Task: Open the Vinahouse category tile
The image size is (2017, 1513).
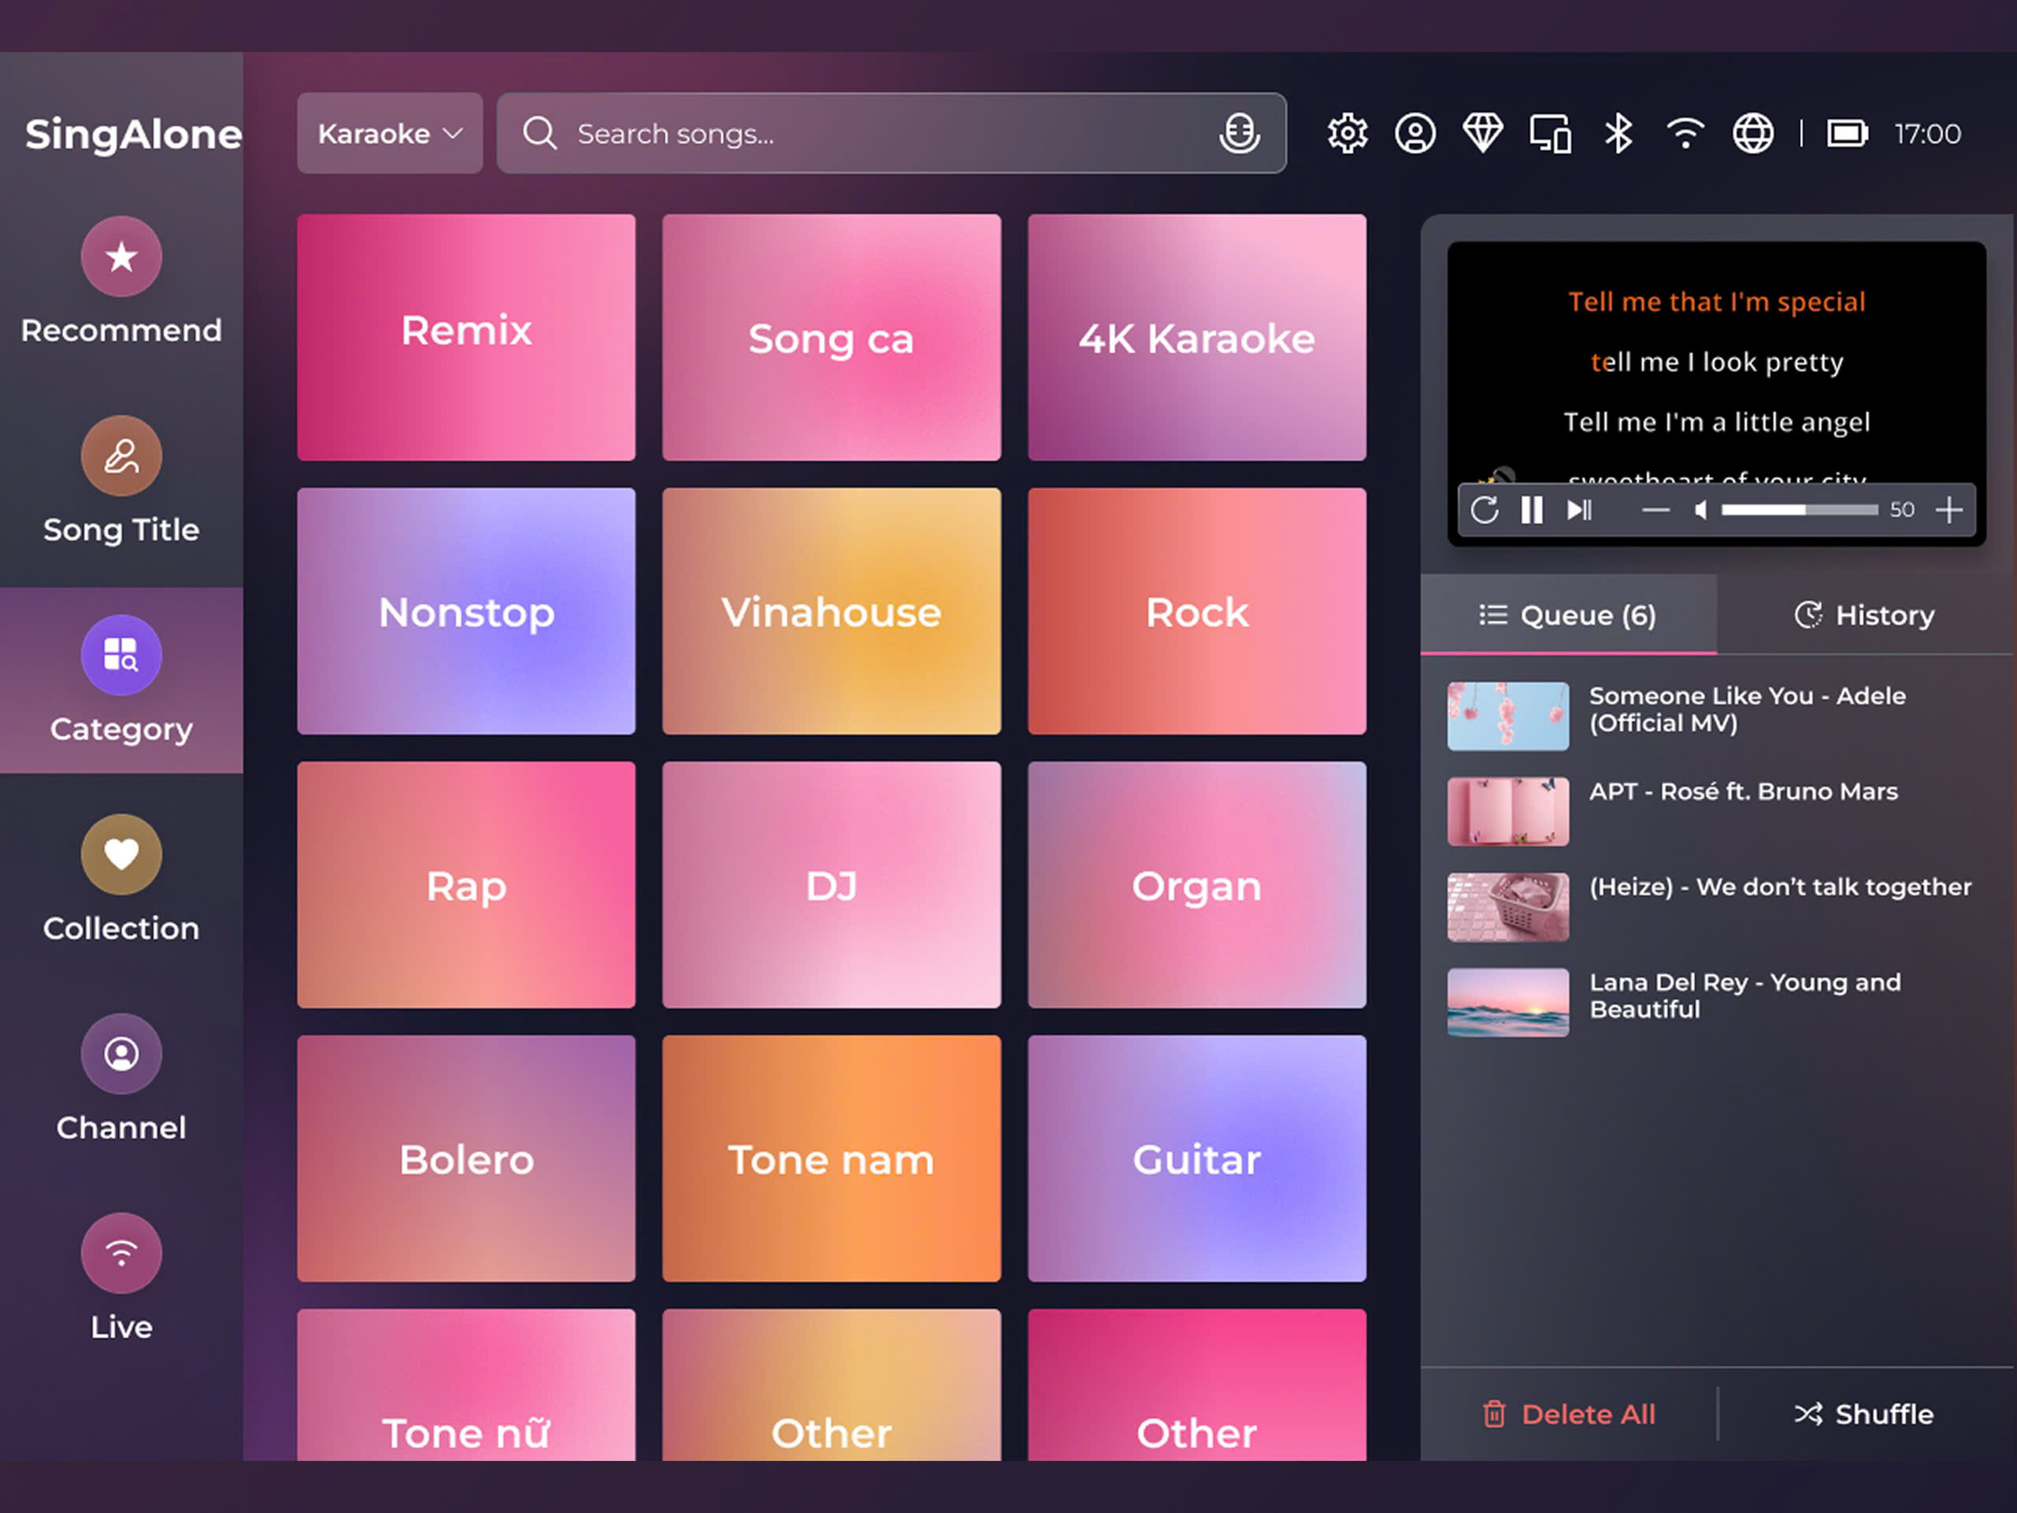Action: [831, 611]
